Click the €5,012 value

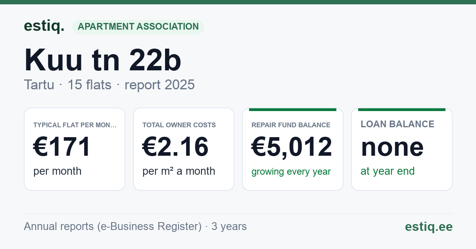click(292, 147)
